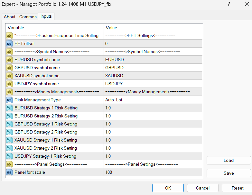
Task: Switch to the Common tab
Action: (28, 17)
